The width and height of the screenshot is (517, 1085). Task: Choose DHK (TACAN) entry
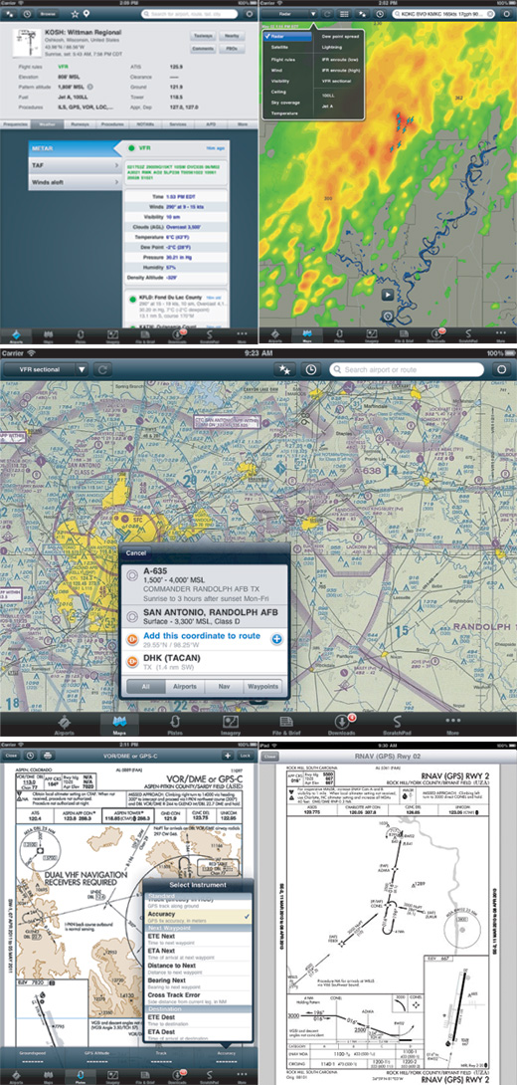pyautogui.click(x=204, y=663)
